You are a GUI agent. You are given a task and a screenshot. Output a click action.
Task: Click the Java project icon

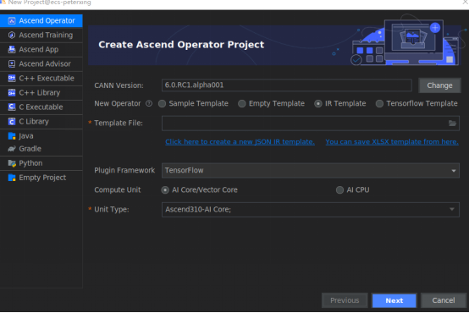pos(12,136)
